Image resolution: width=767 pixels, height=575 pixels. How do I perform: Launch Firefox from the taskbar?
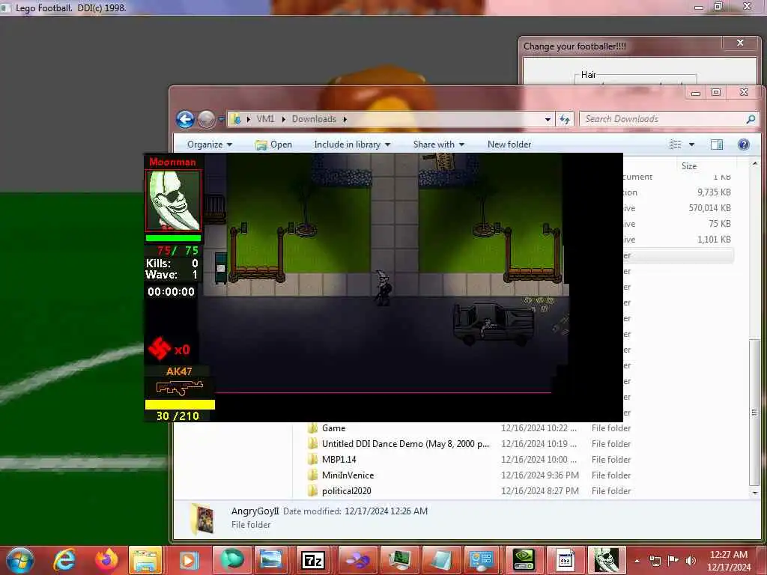click(x=106, y=560)
